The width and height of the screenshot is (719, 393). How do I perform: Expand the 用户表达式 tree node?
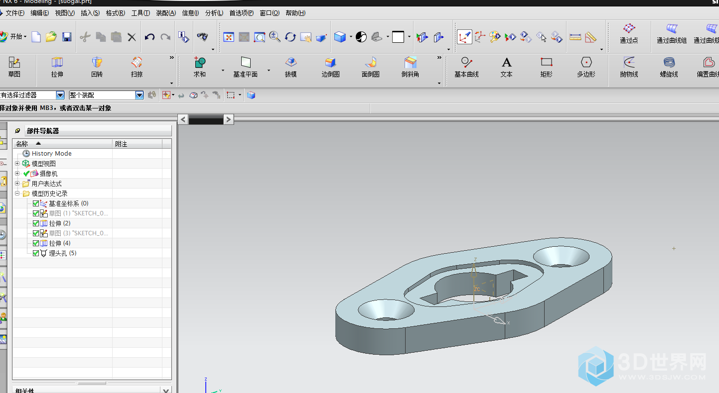tap(17, 184)
